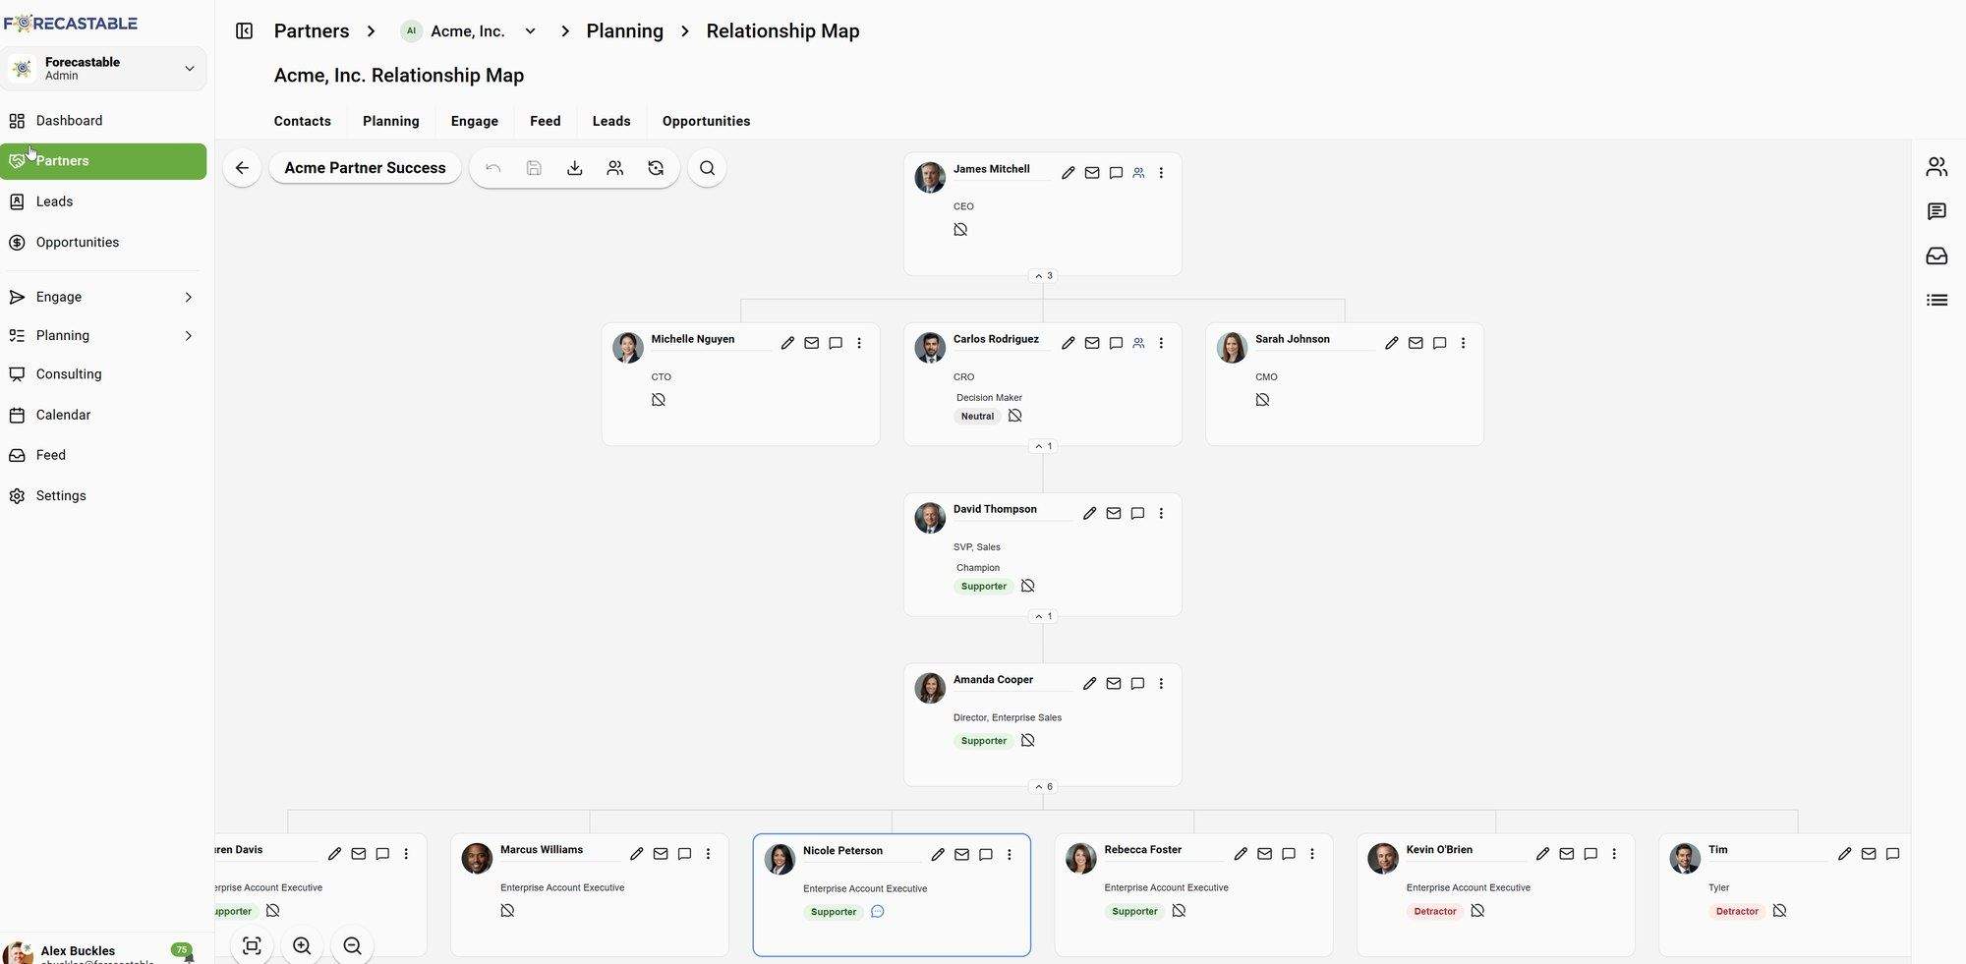
Task: Open comment icon on James Mitchell card
Action: (x=1116, y=173)
